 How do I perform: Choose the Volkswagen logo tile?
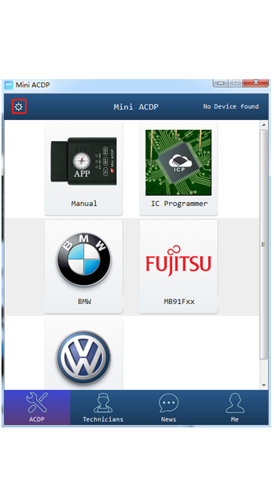[84, 354]
